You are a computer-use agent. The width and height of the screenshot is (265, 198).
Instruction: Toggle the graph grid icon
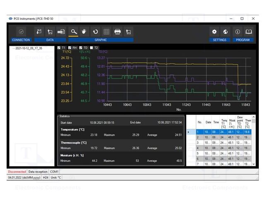coord(106,31)
